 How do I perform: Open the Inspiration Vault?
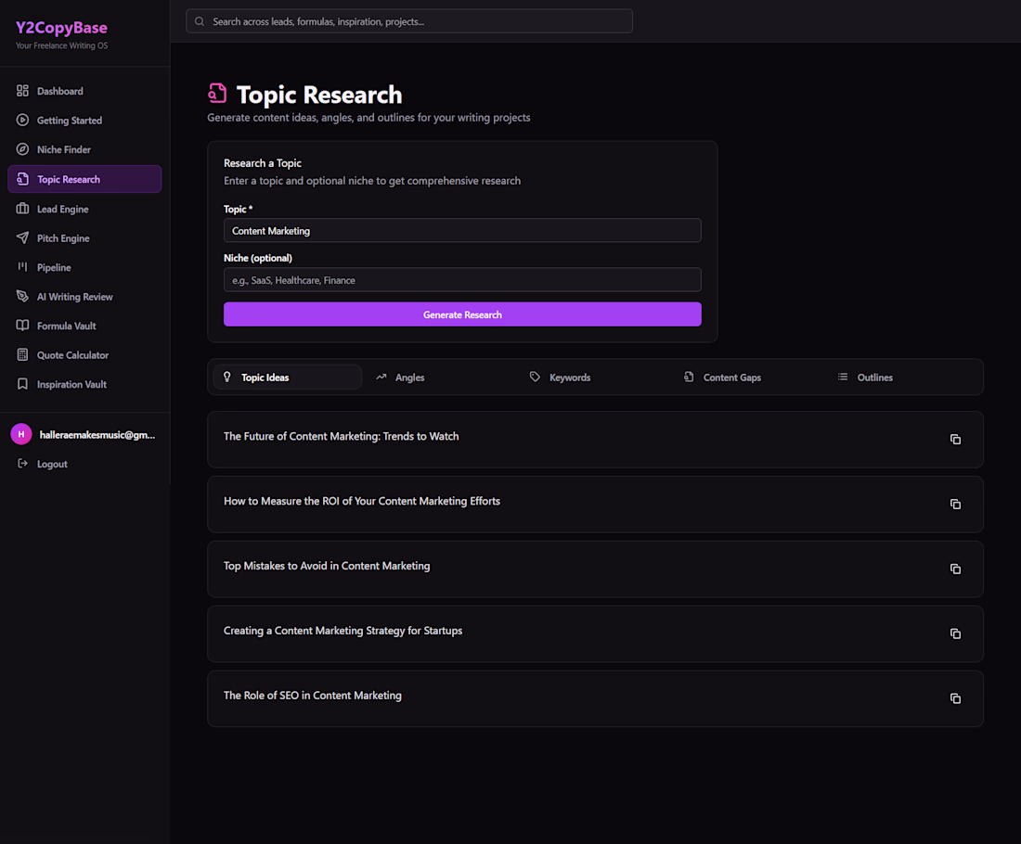tap(71, 384)
